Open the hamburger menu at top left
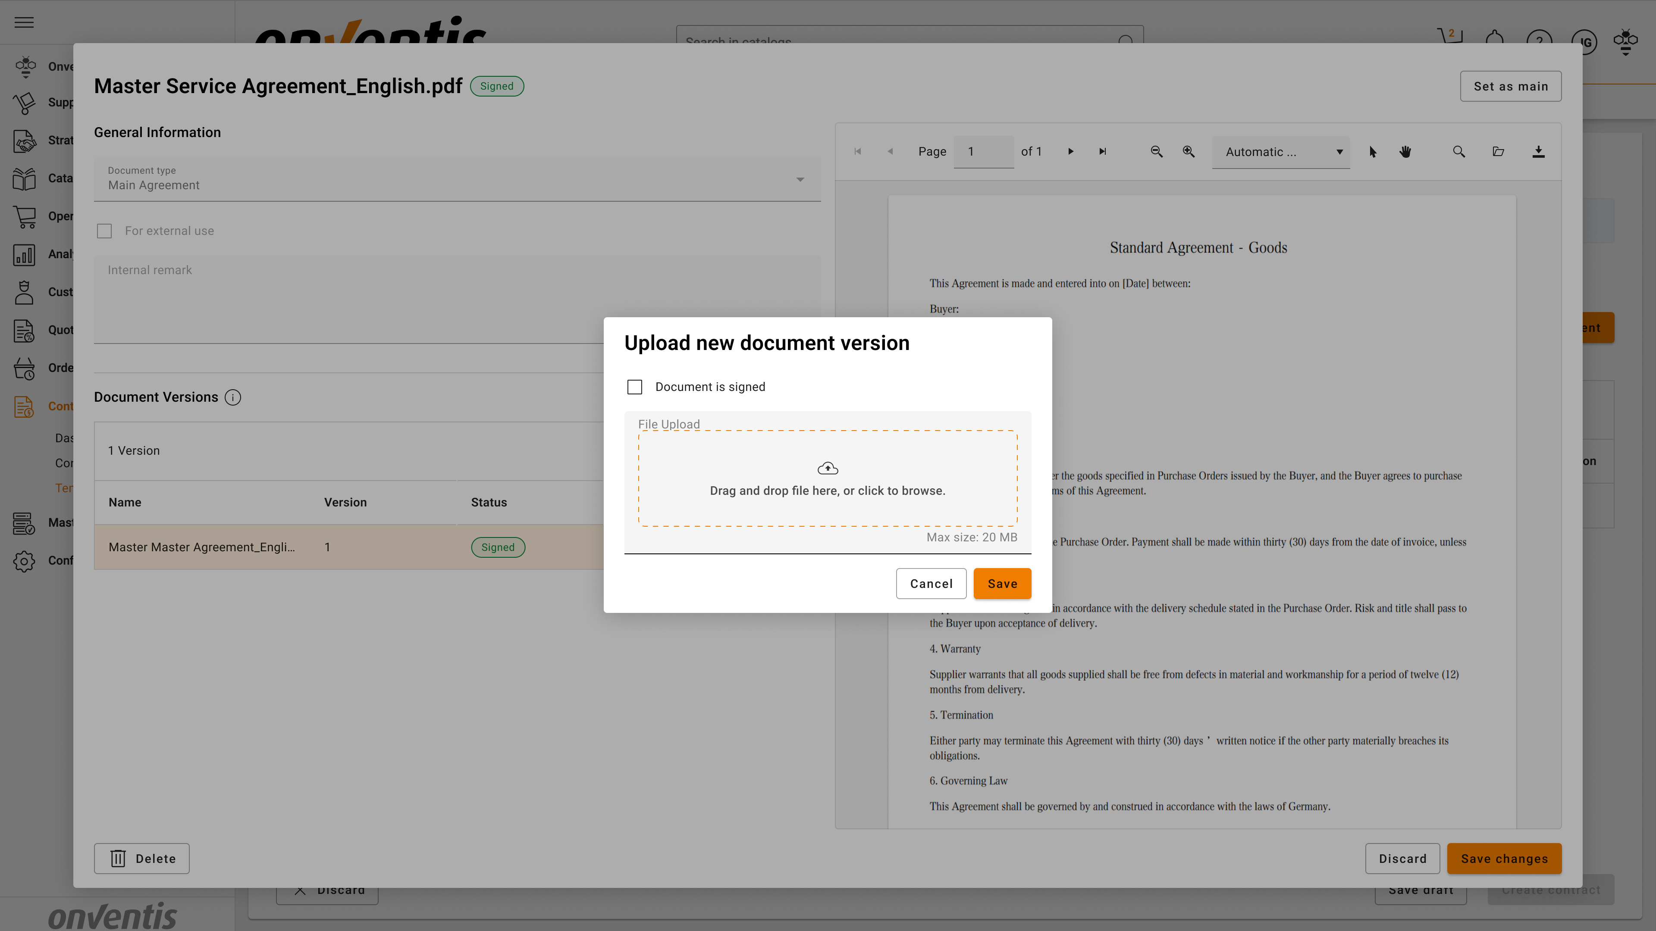Image resolution: width=1656 pixels, height=931 pixels. pyautogui.click(x=24, y=22)
